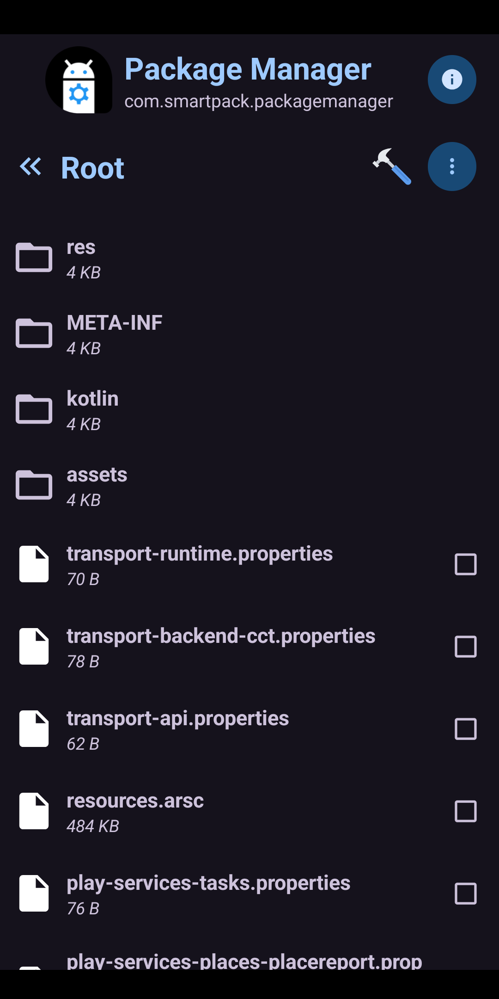Expand the assets folder
Screen dimensions: 499x999
tap(97, 486)
